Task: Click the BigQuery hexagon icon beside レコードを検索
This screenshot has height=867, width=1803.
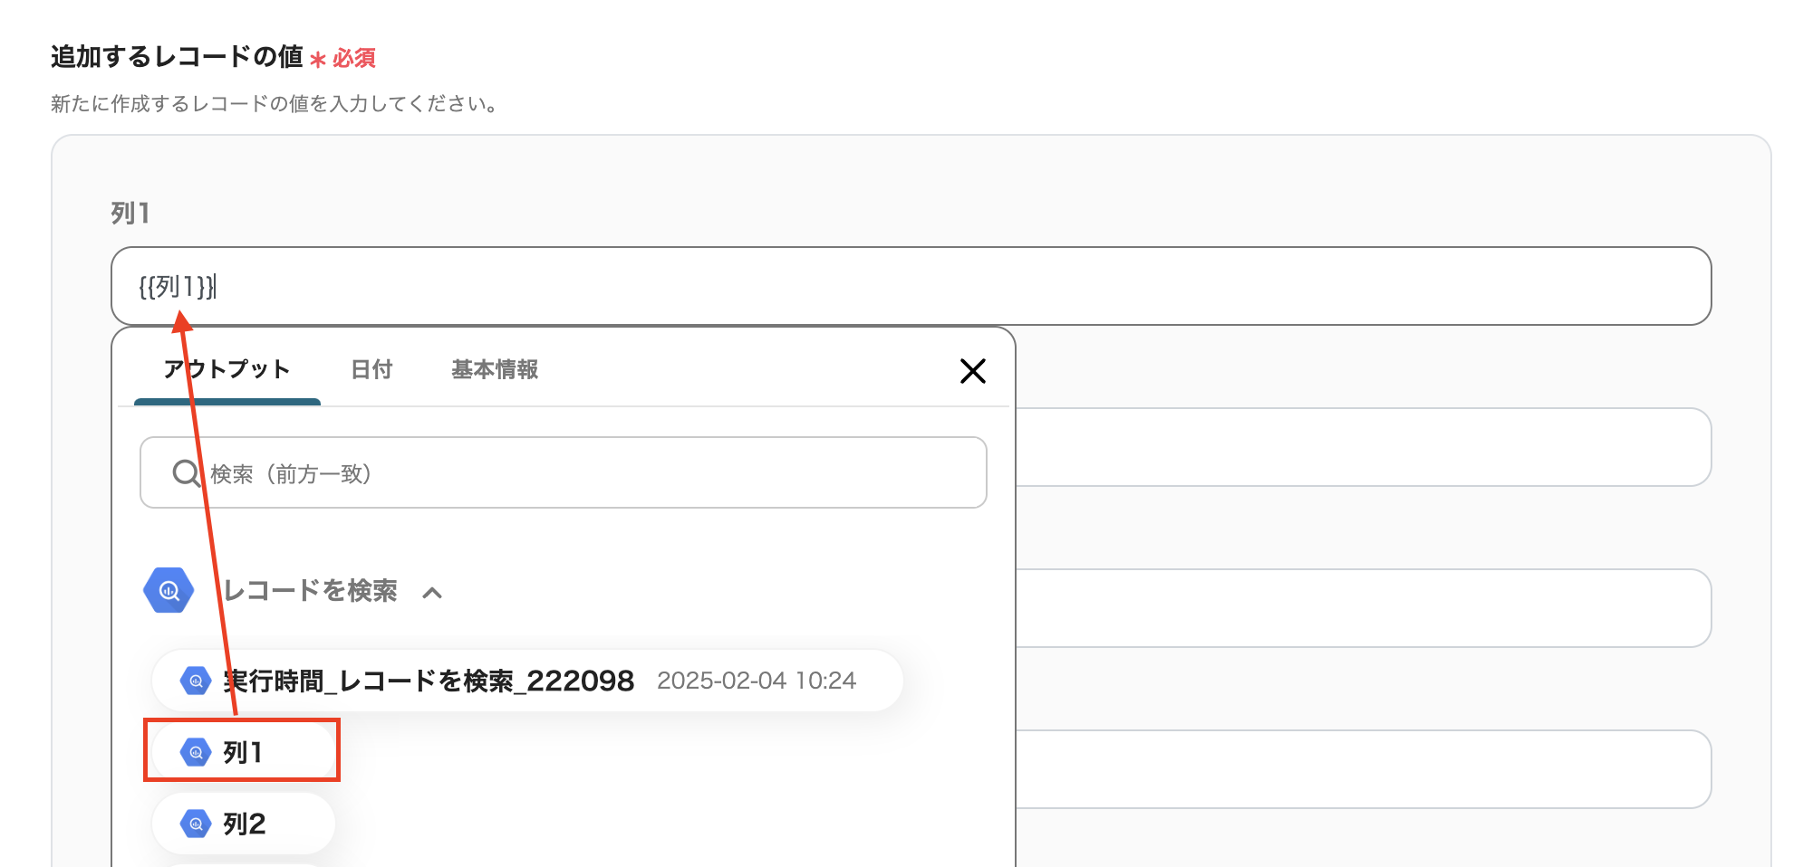Action: coord(169,591)
